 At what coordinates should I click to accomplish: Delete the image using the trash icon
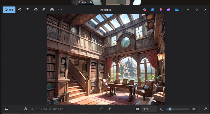coord(28,10)
